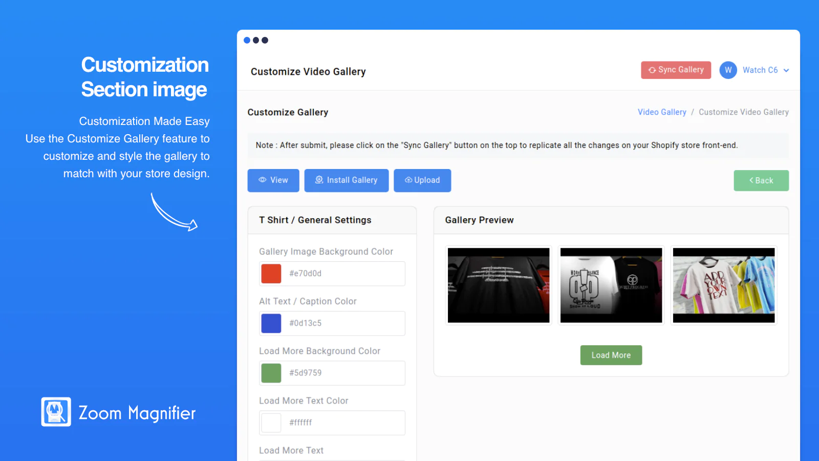Click the Upload button

(422, 180)
